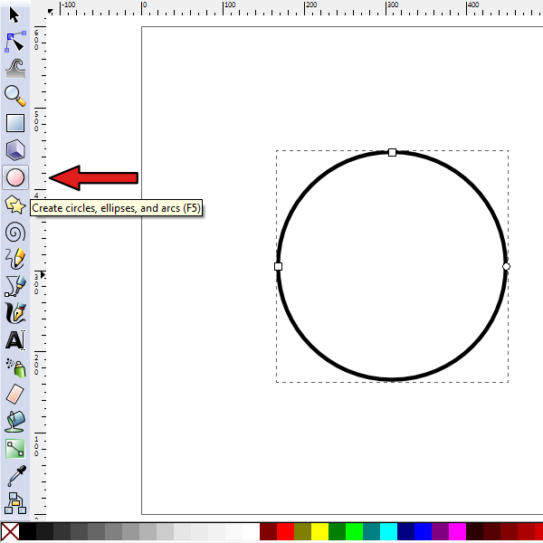The width and height of the screenshot is (543, 543).
Task: Activate the Spiral tool
Action: (15, 232)
